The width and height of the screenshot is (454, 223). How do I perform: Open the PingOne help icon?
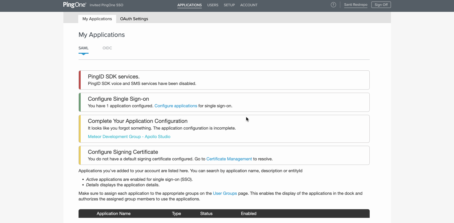point(333,5)
